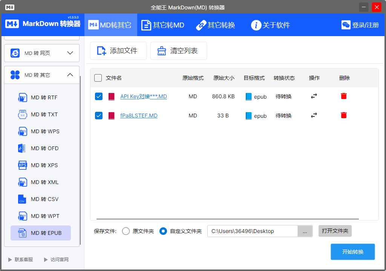Screen dimensions: 386x271
Task: Click red file icon of fPa8LSTEF row
Action: tap(112, 116)
